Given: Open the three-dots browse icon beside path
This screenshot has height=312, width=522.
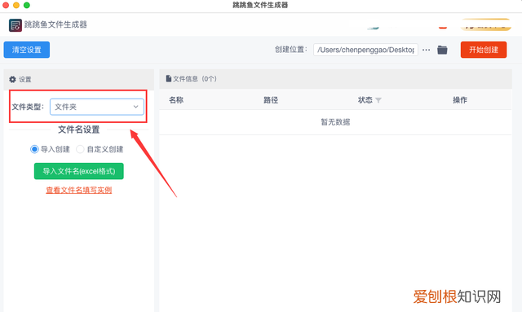Looking at the screenshot, I should tap(426, 50).
